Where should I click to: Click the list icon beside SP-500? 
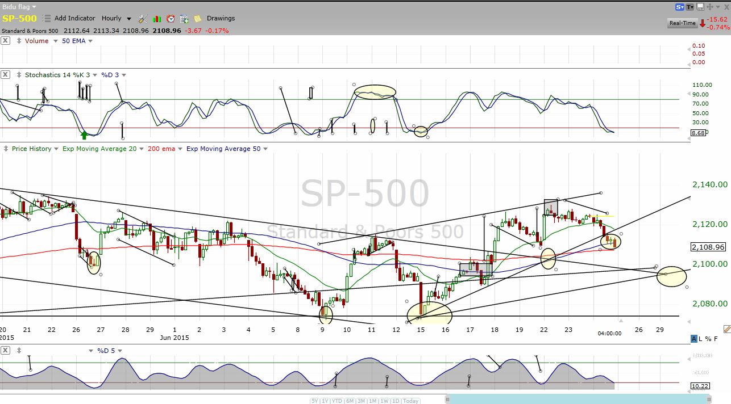point(46,19)
